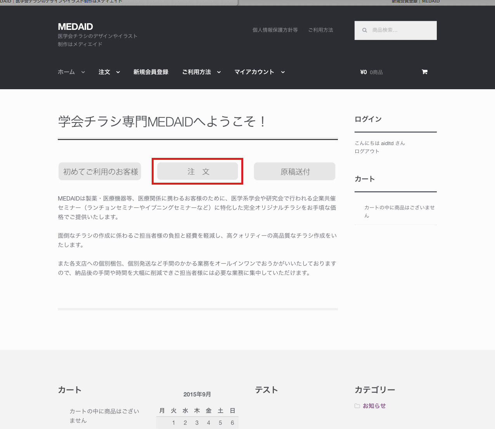Expand the ホーム menu chevron
This screenshot has width=495, height=429.
click(83, 72)
